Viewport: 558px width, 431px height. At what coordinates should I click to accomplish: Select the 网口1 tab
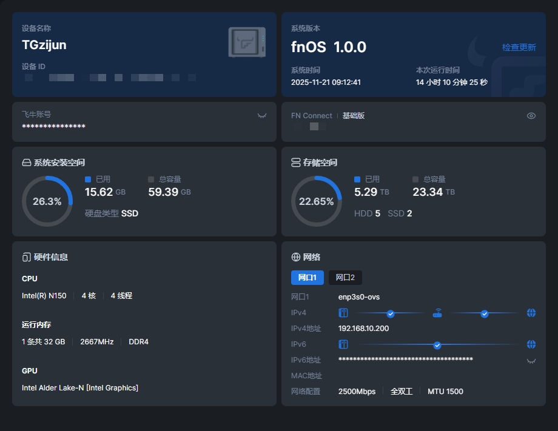coord(308,278)
